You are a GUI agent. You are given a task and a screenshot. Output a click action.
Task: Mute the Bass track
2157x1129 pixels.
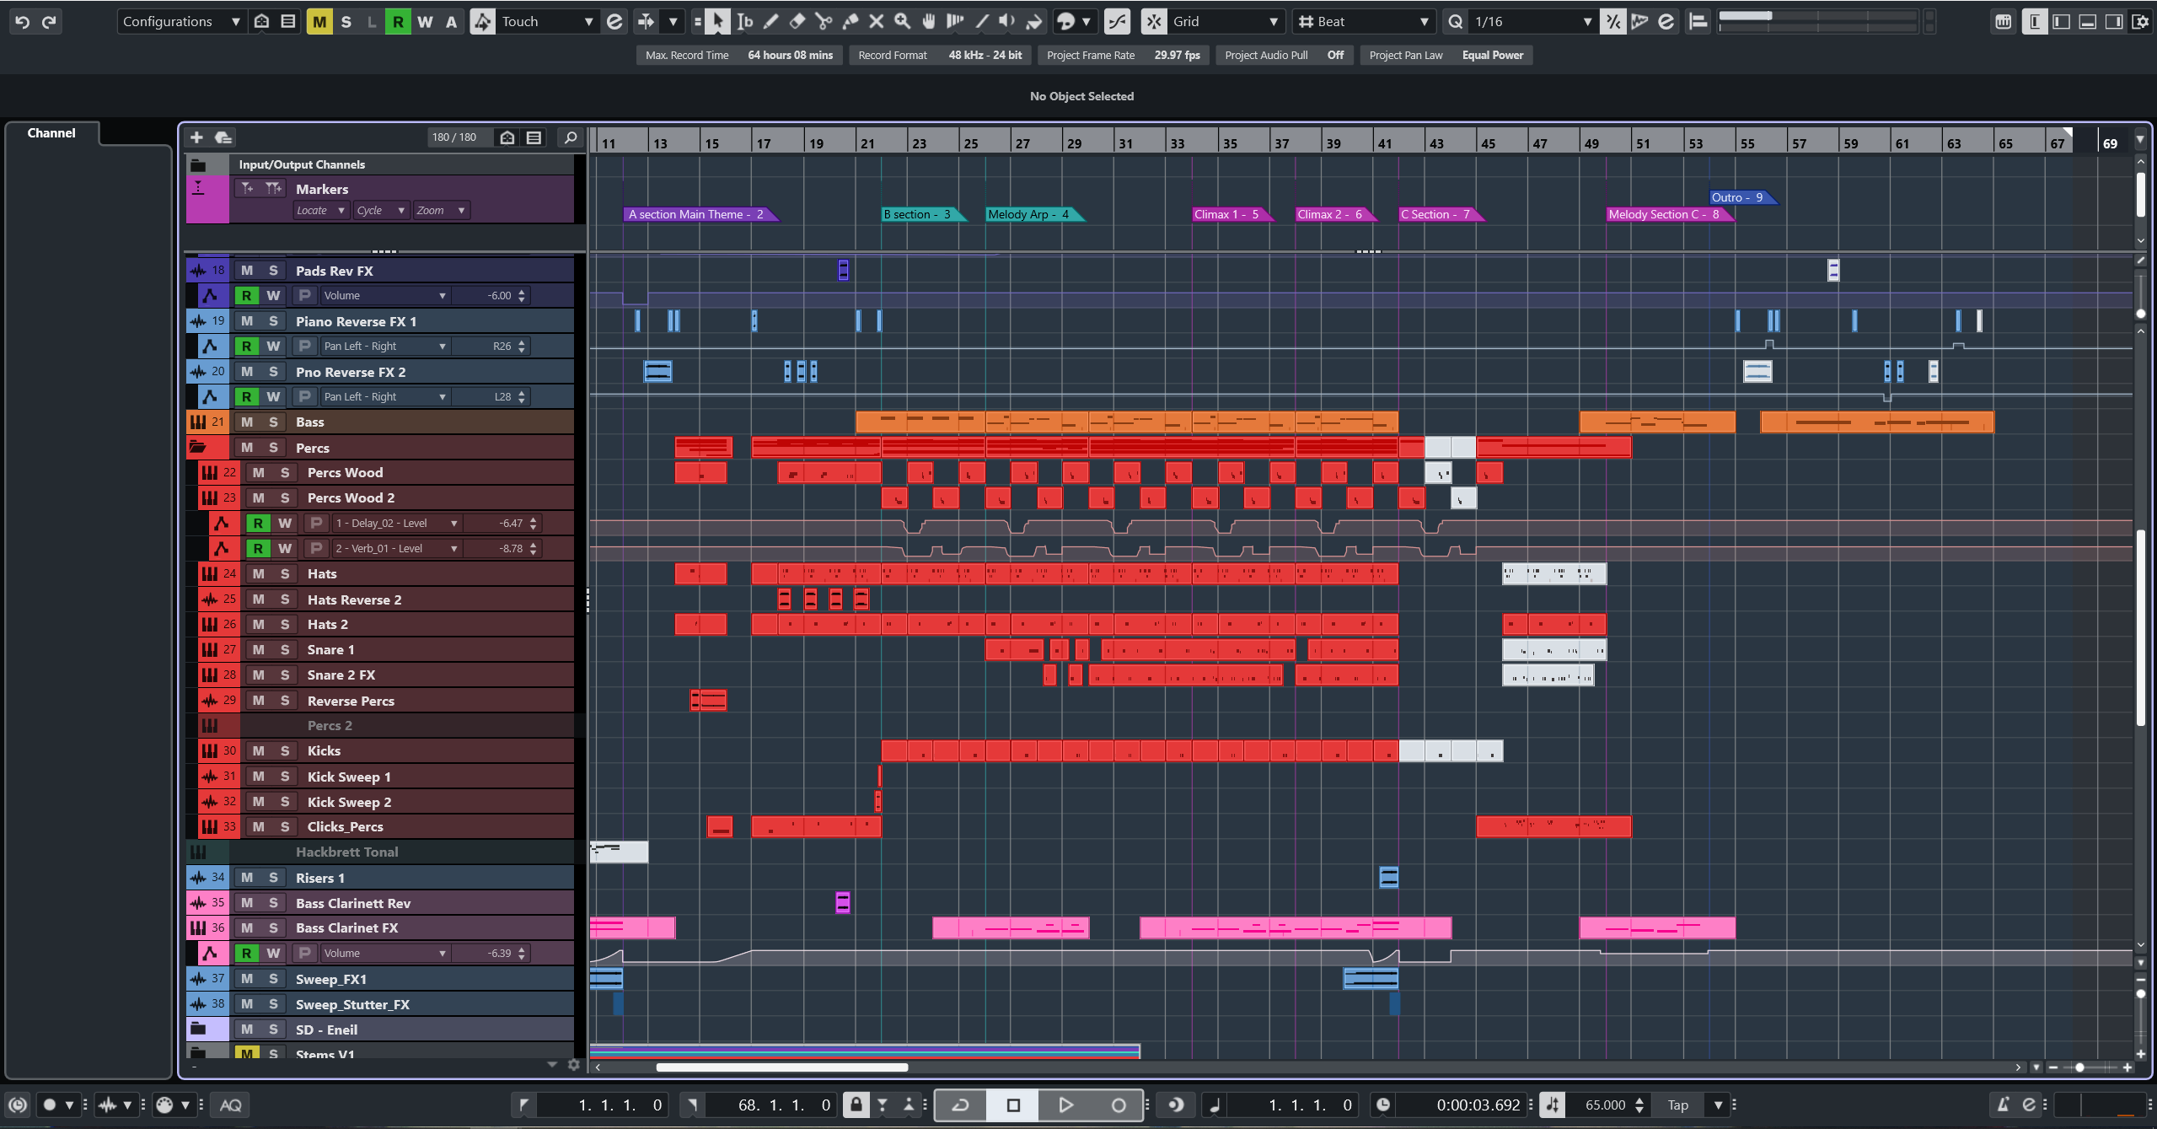point(247,422)
